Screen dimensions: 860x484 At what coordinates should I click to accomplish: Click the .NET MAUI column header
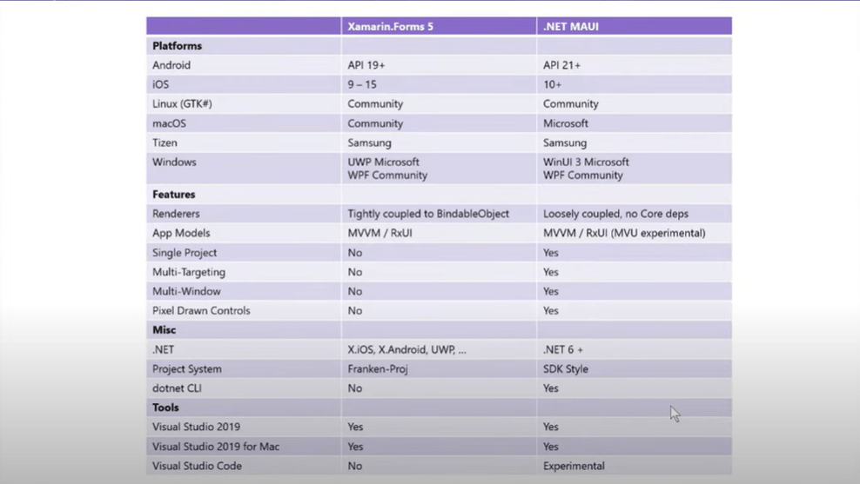pos(571,27)
